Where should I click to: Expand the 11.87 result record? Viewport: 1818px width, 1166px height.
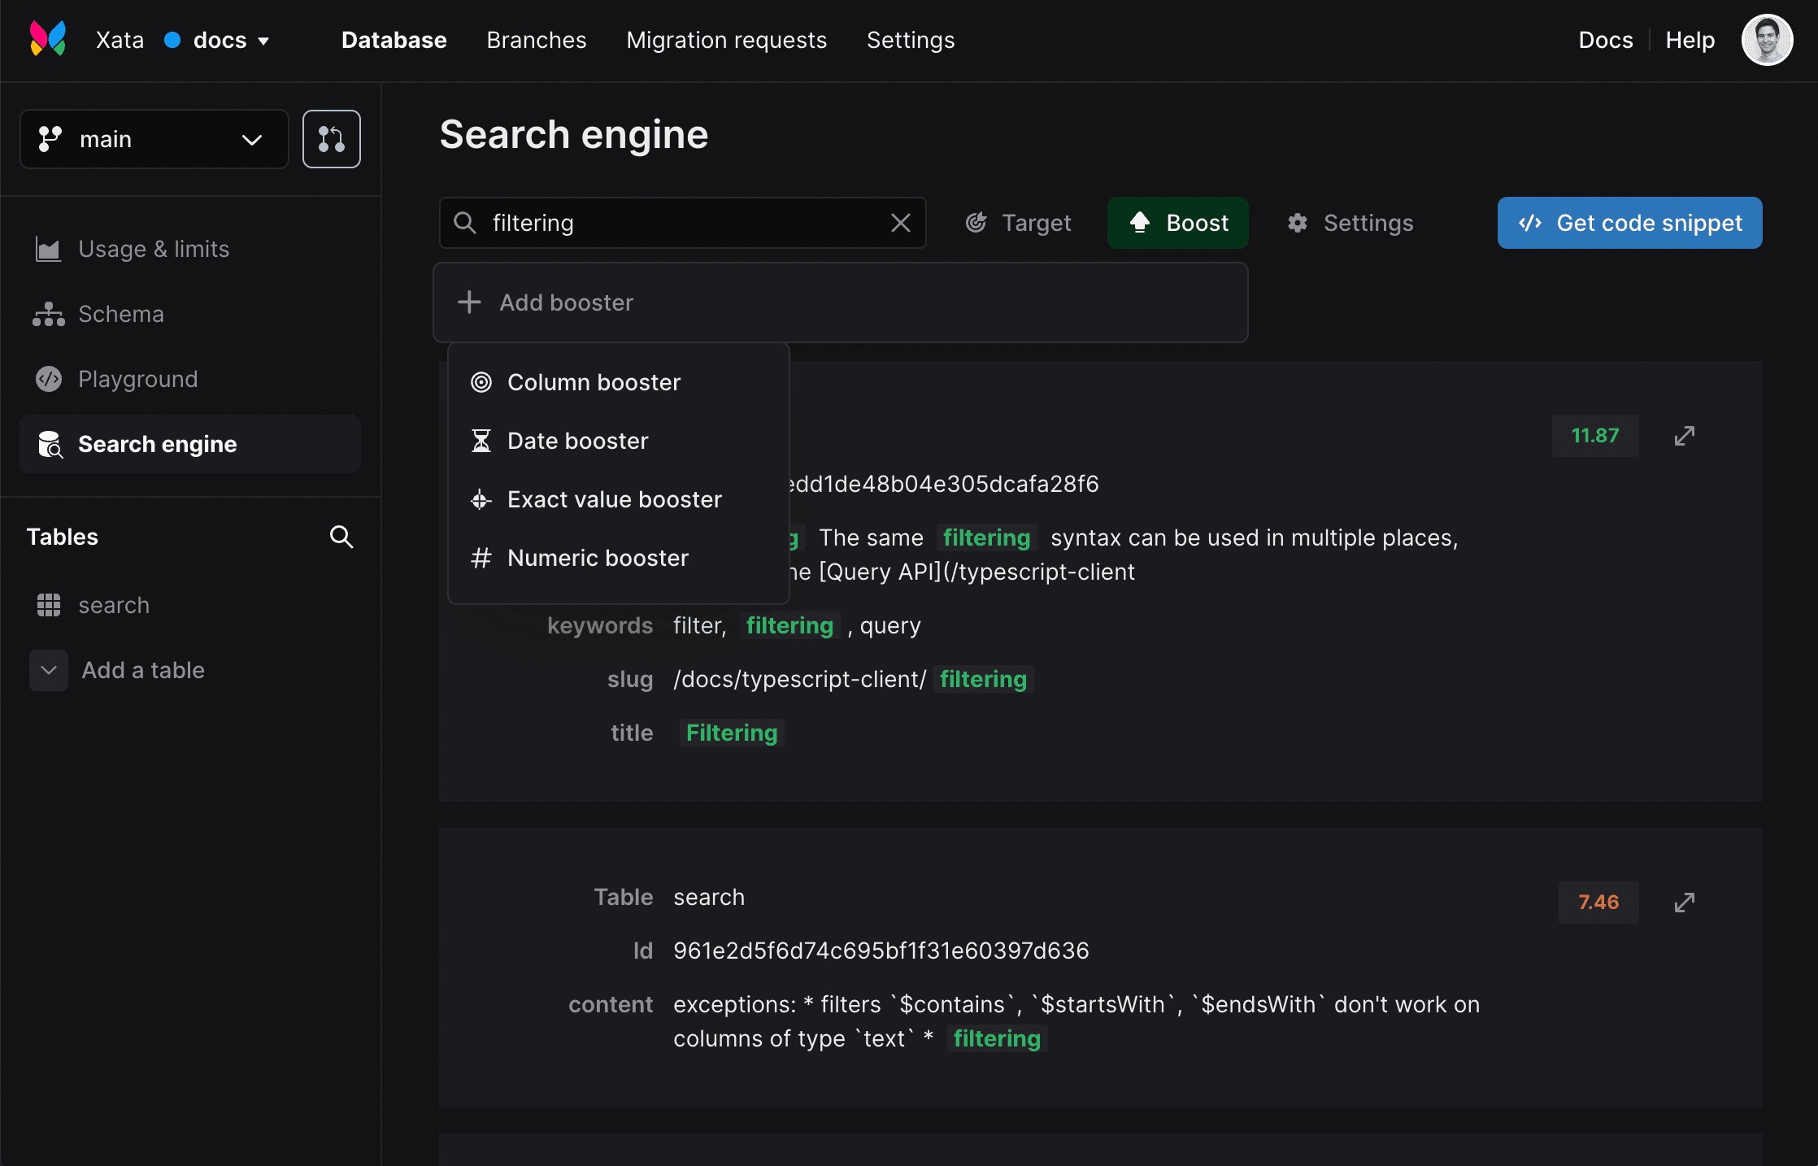[1685, 436]
